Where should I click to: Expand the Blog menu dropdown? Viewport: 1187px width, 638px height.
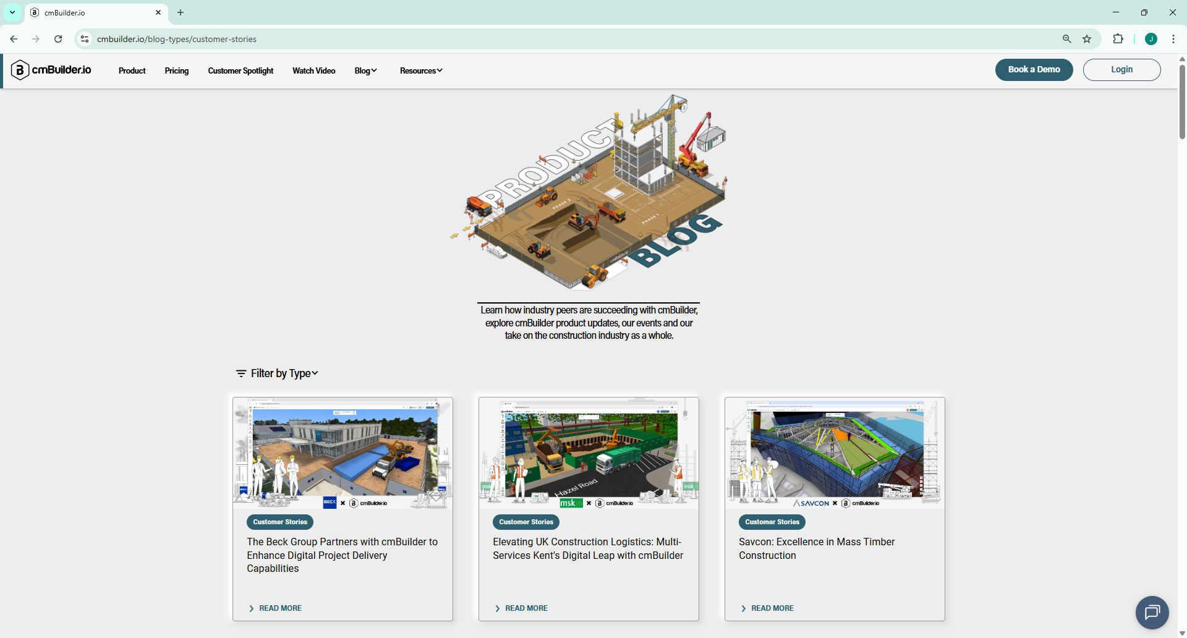click(365, 70)
